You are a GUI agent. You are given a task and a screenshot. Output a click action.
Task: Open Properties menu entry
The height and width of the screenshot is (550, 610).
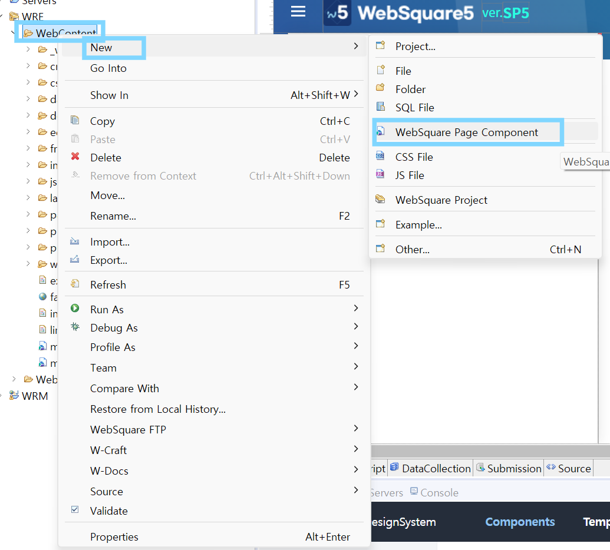[x=214, y=537]
